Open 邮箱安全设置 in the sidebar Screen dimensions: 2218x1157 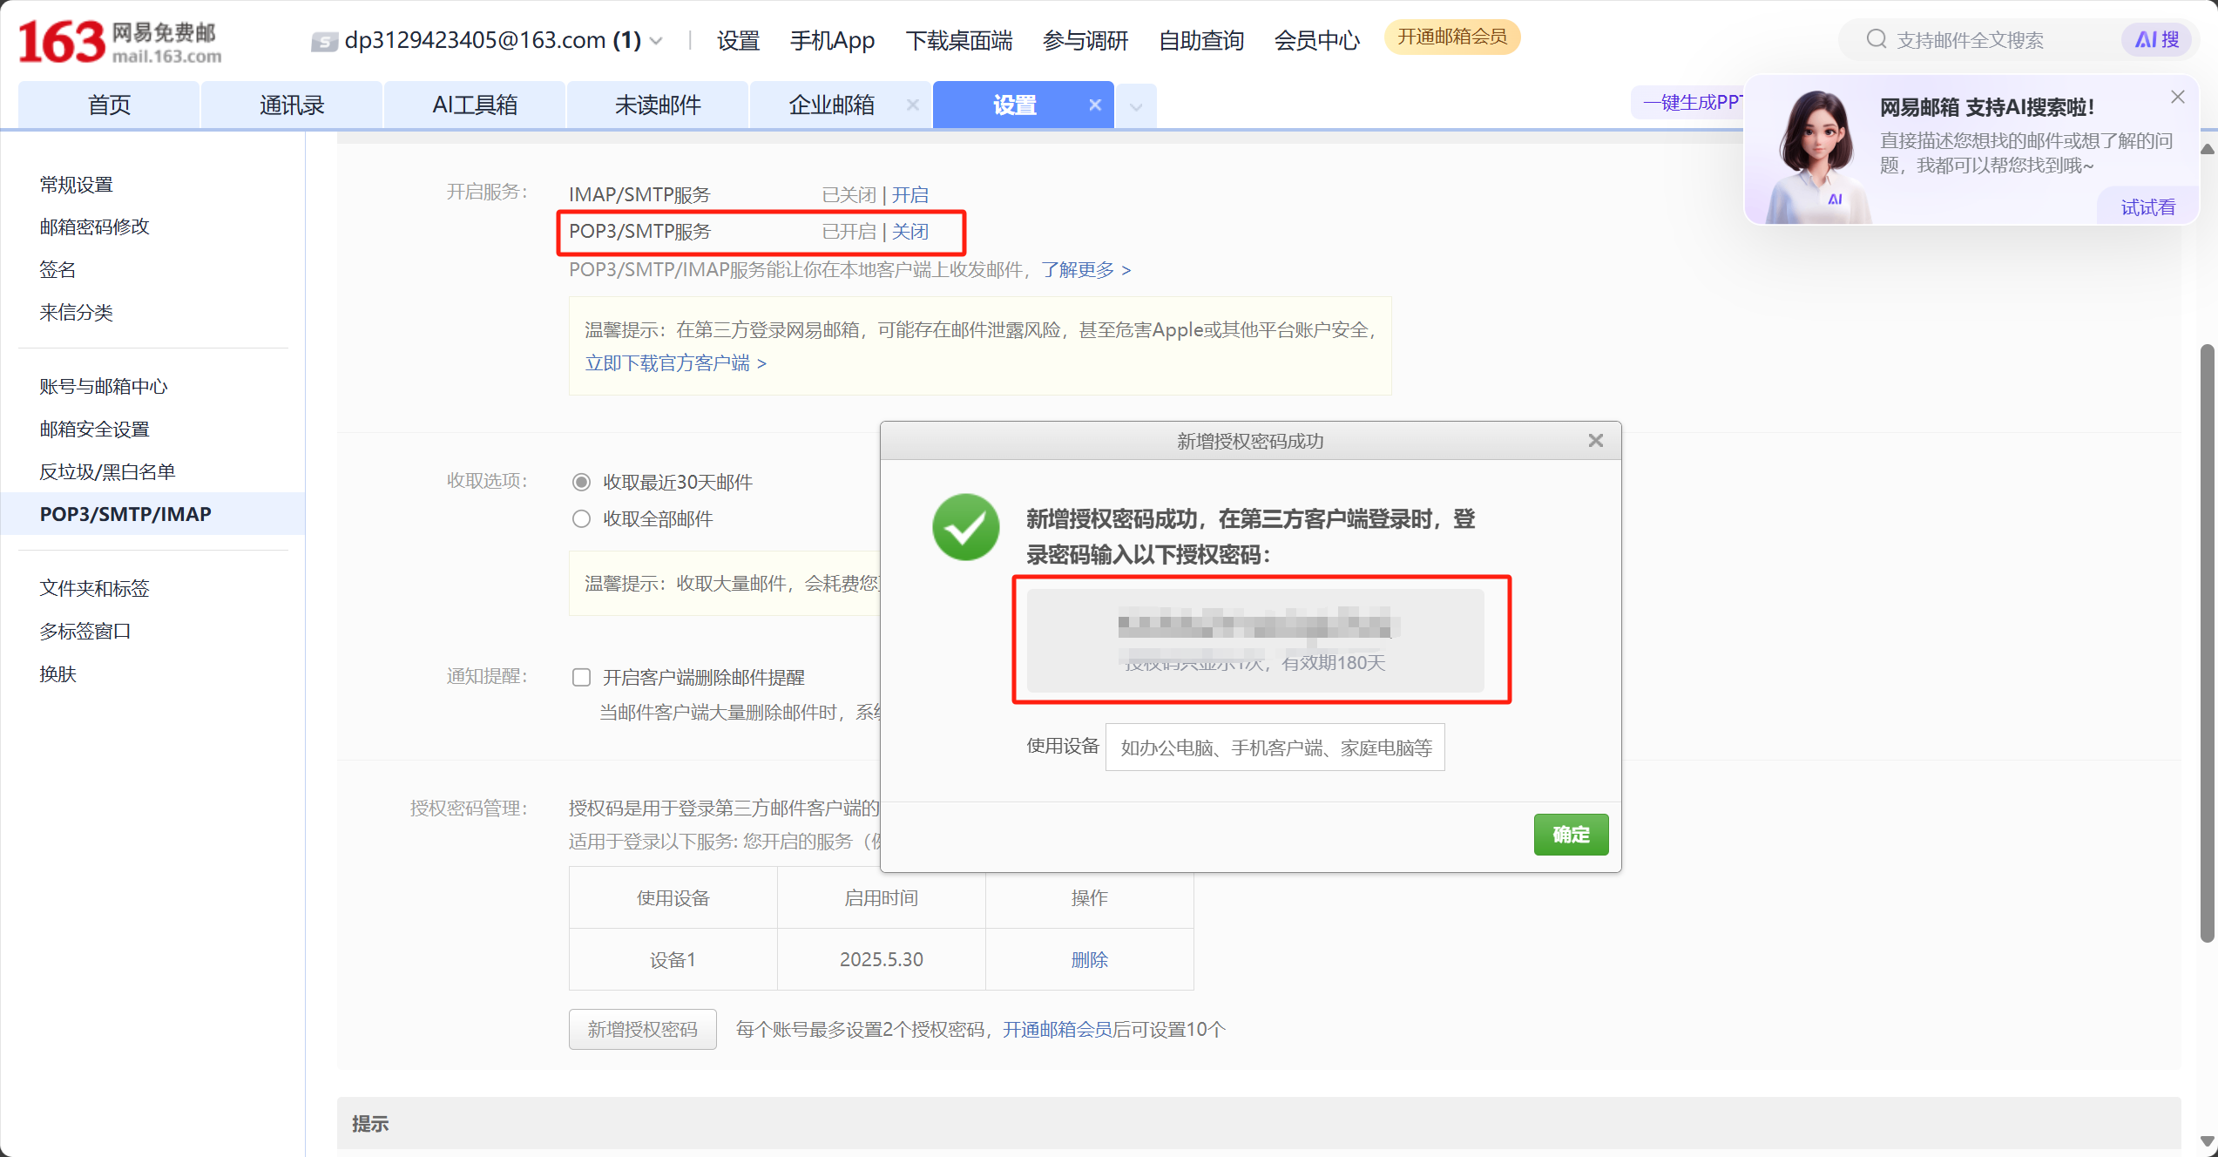click(94, 429)
